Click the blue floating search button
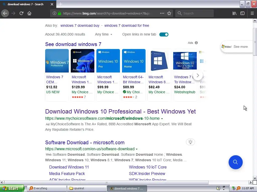This screenshot has width=257, height=192. [235, 162]
